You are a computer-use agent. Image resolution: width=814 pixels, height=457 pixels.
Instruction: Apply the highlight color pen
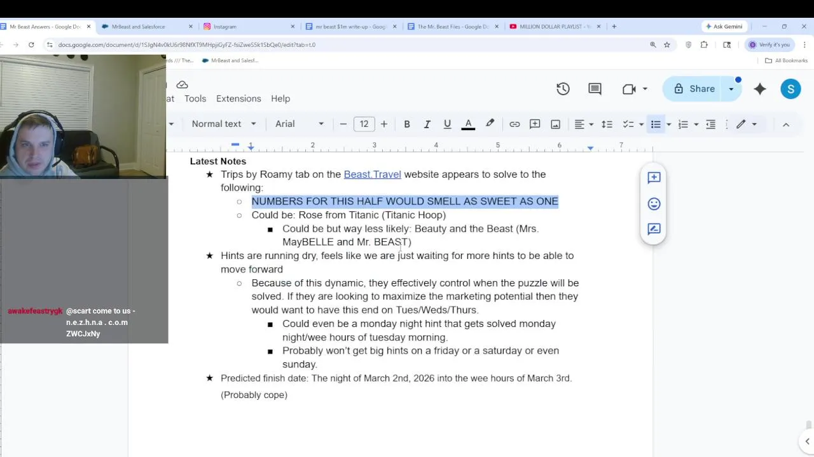point(490,124)
